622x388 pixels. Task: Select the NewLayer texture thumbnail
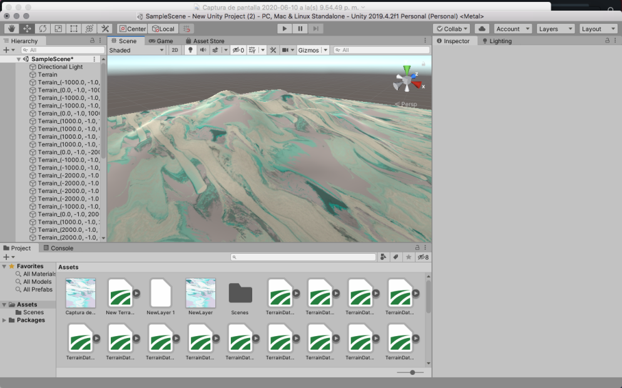(x=200, y=293)
